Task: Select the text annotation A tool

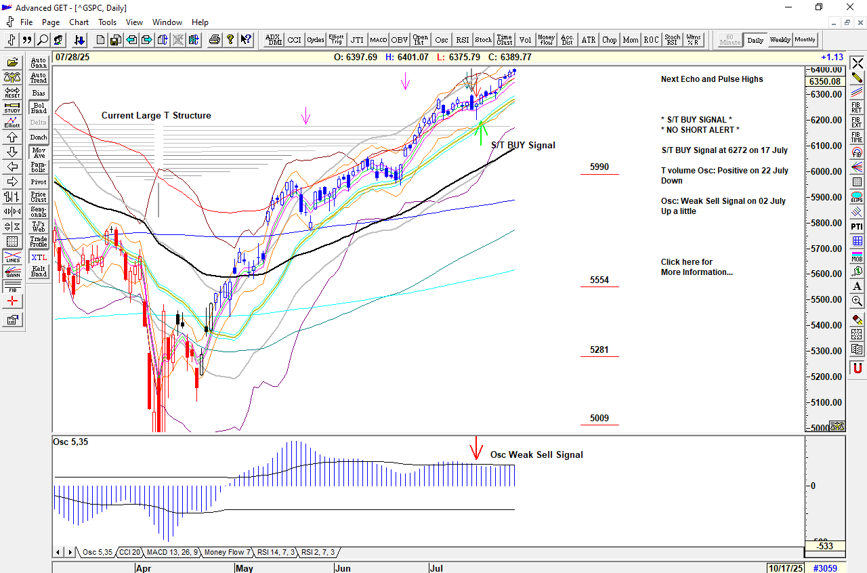Action: click(857, 286)
